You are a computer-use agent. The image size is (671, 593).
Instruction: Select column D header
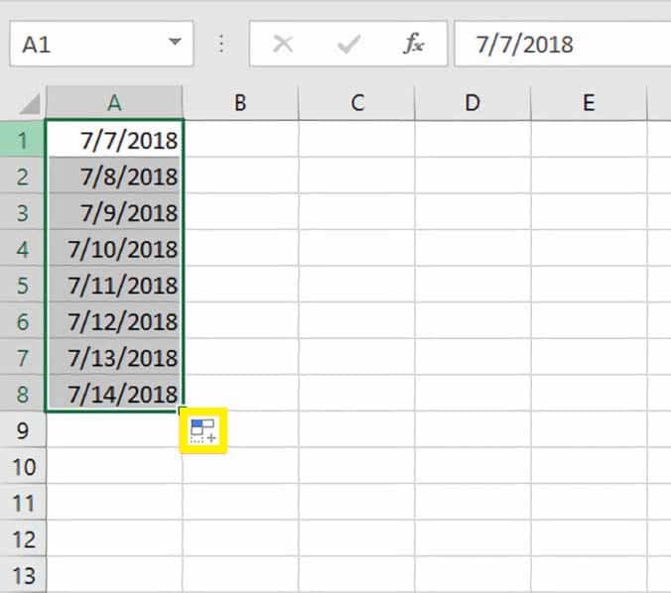[x=472, y=103]
